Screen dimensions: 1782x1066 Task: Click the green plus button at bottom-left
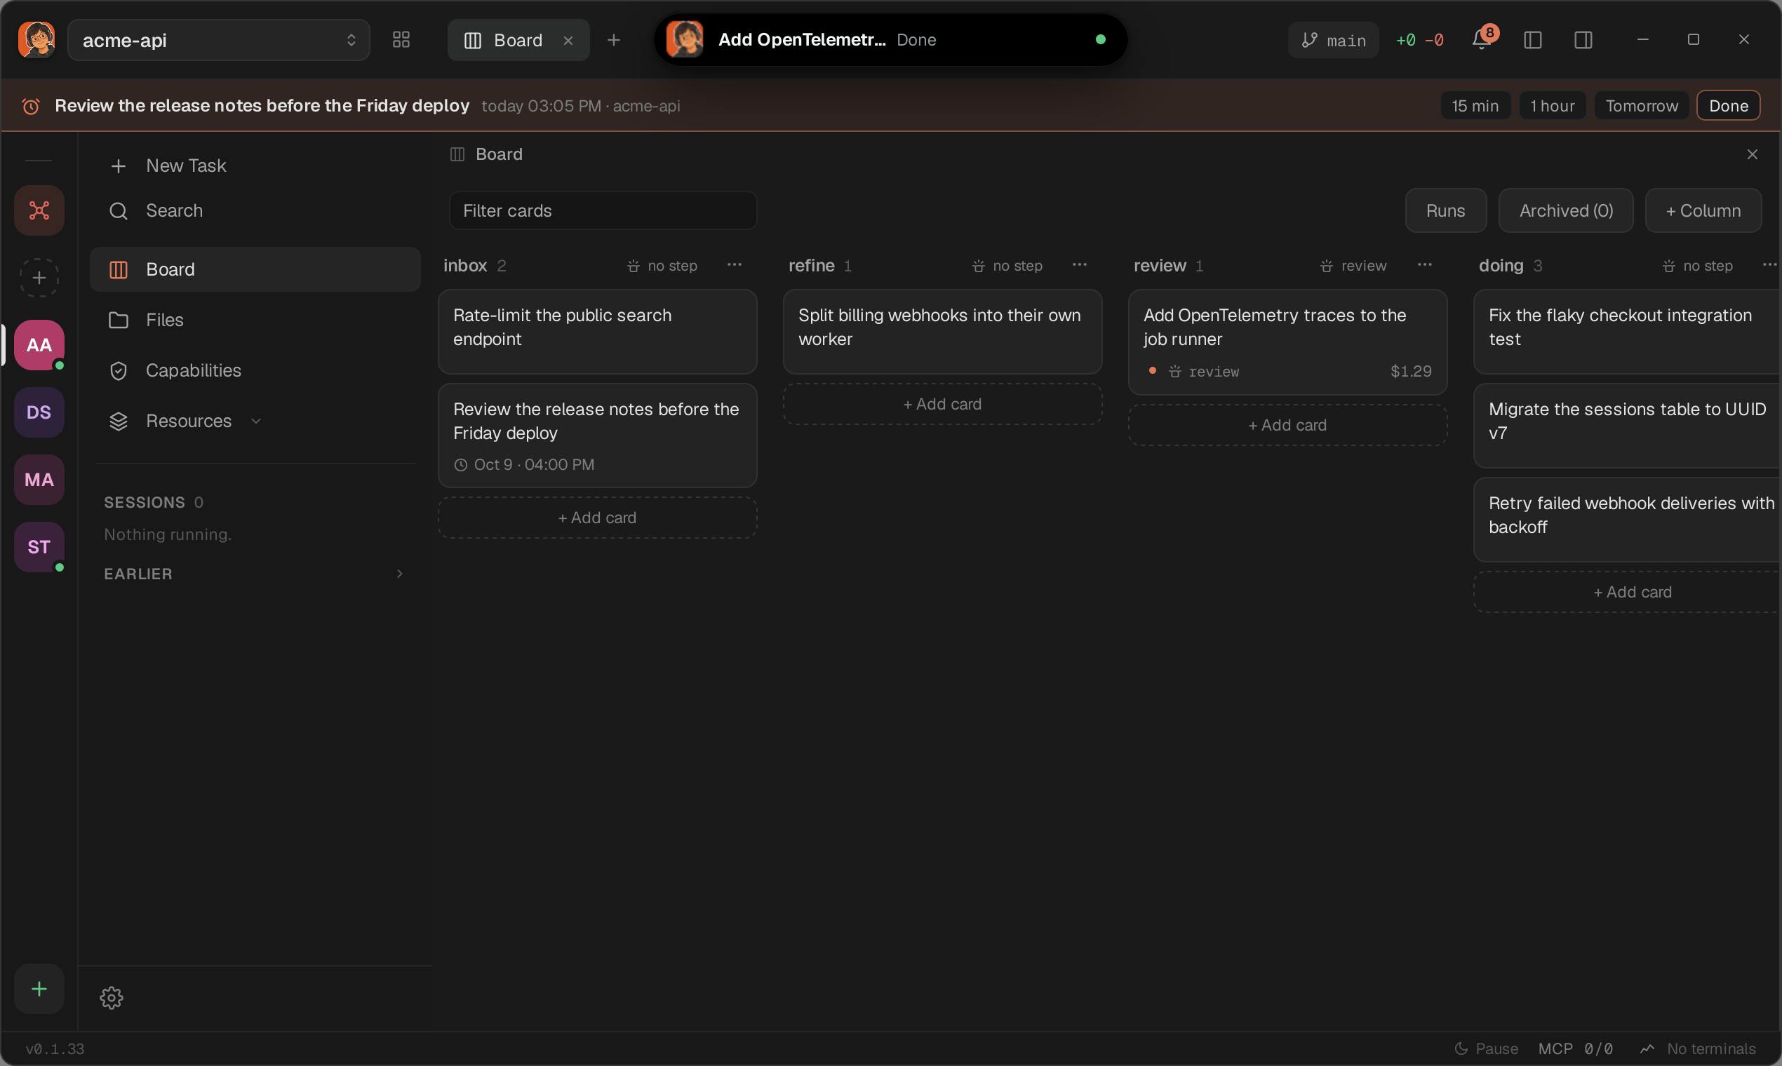click(39, 989)
